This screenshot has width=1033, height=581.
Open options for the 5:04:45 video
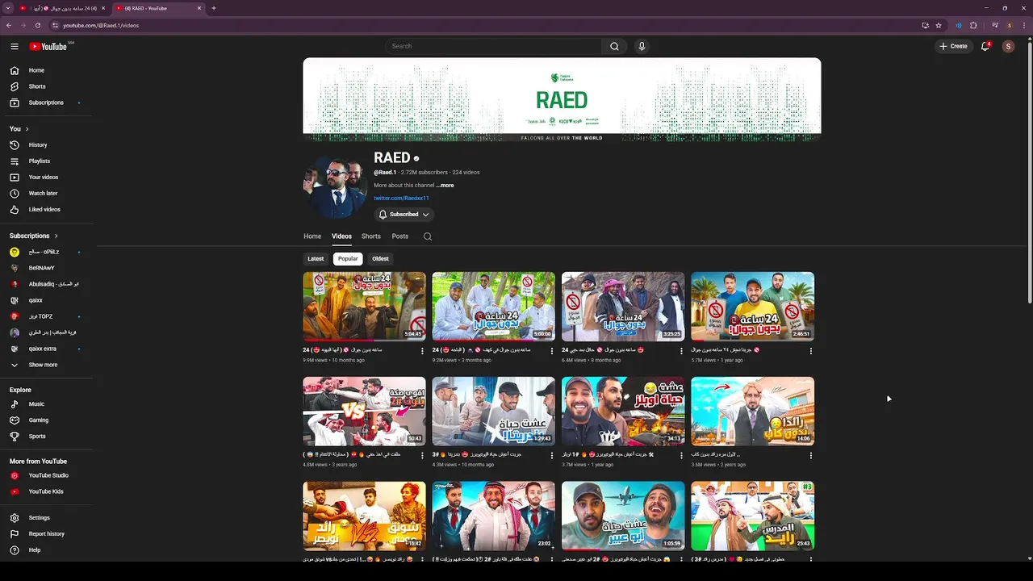[422, 351]
